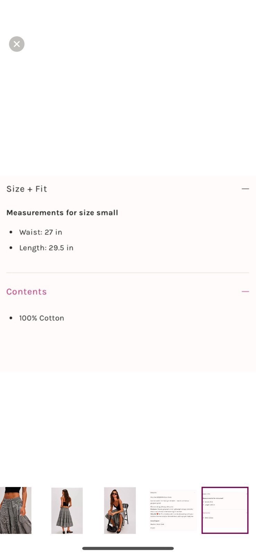256x555 pixels.
Task: Tap the pink Contents heading
Action: click(x=26, y=292)
